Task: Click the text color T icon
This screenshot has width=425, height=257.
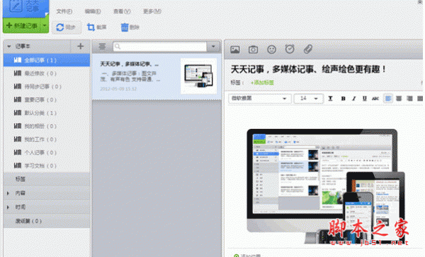Action: (x=330, y=98)
